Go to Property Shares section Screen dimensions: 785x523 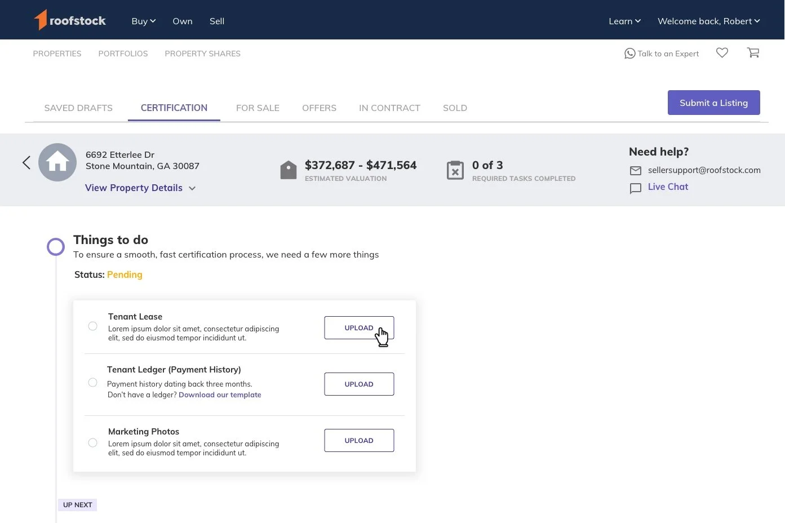coord(202,54)
